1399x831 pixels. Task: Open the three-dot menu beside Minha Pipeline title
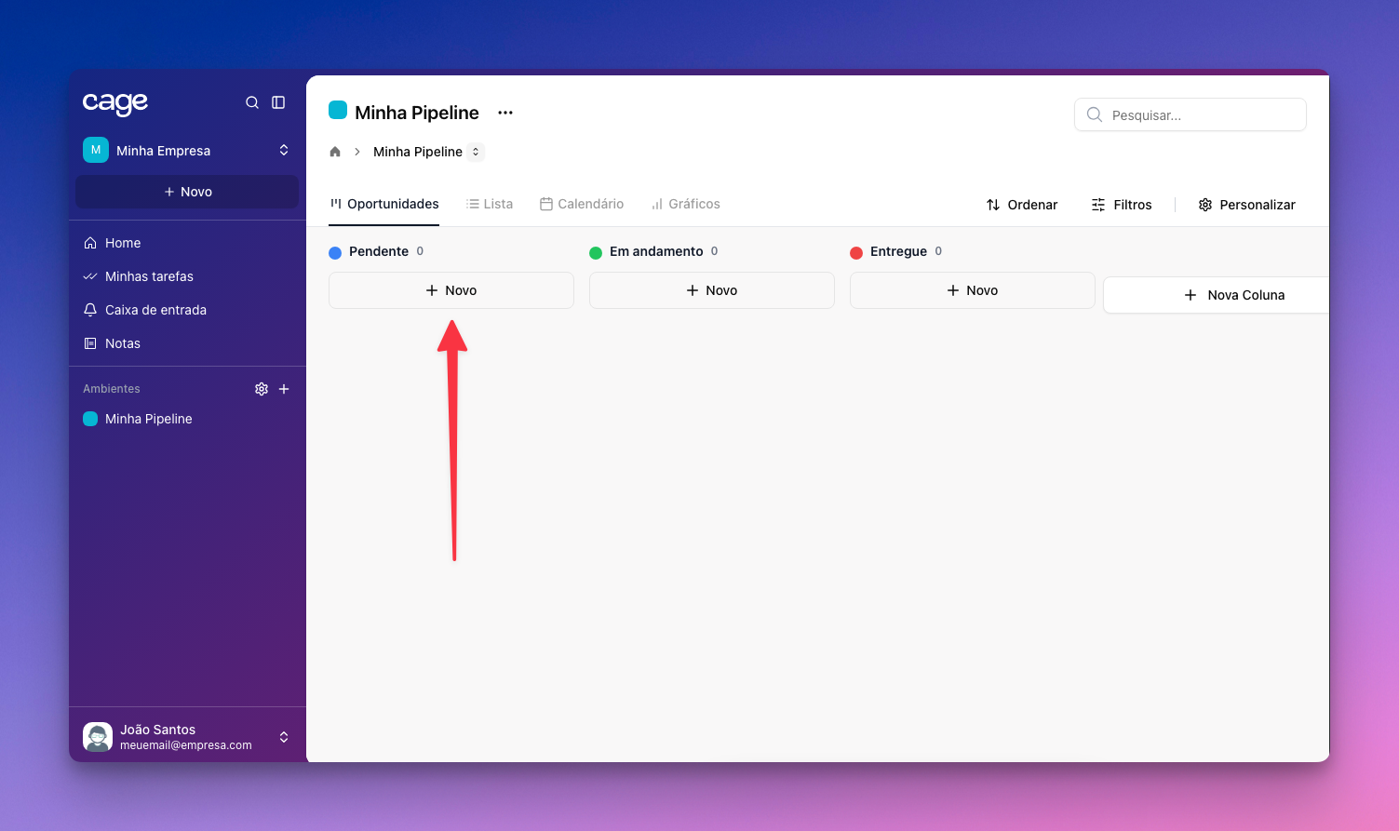coord(505,113)
